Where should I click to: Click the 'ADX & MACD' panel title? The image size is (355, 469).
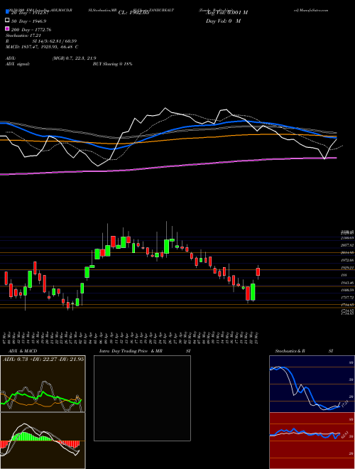coord(23,351)
